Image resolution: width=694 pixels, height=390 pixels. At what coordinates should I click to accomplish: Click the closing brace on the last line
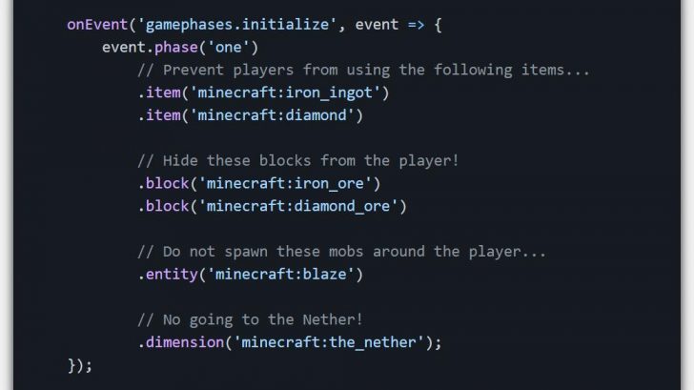(x=71, y=365)
